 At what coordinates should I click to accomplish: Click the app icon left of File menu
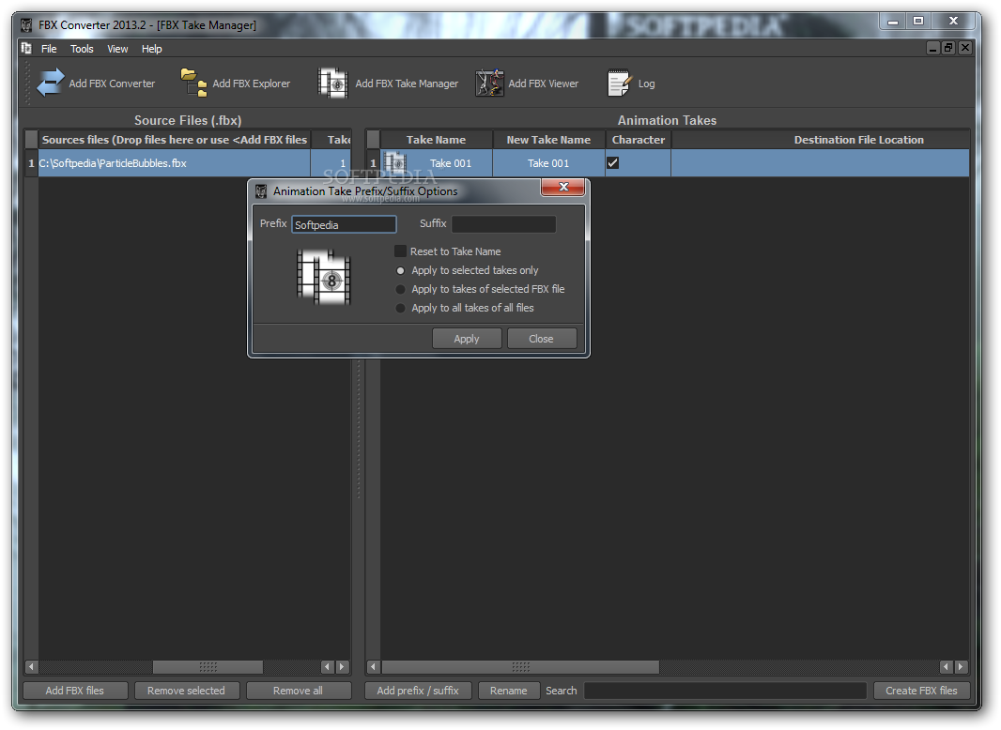click(x=26, y=49)
